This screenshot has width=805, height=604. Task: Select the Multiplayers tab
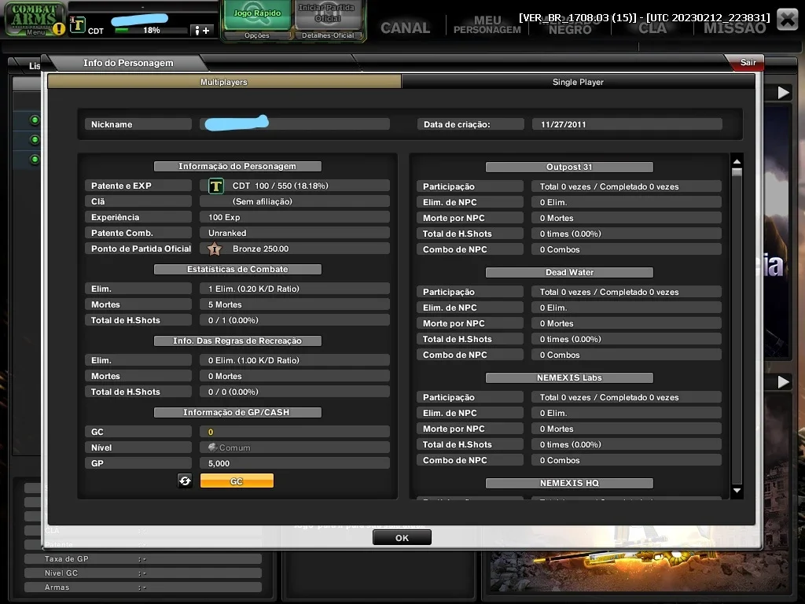pos(224,82)
